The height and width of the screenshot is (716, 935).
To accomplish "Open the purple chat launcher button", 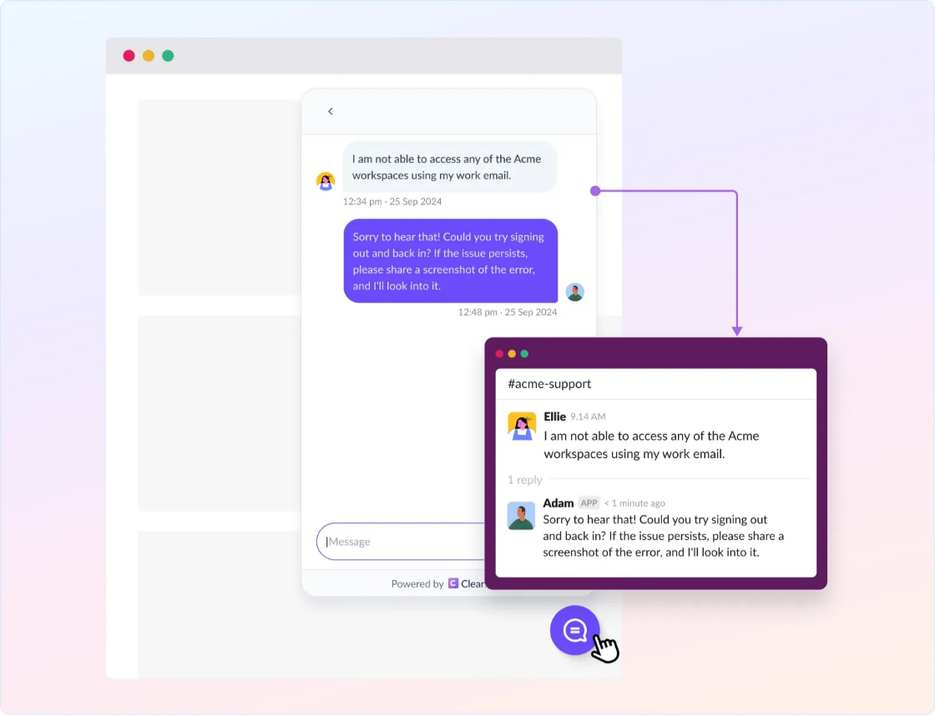I will coord(575,630).
